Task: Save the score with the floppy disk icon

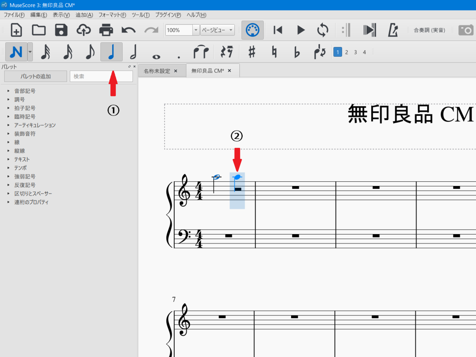Action: [61, 30]
